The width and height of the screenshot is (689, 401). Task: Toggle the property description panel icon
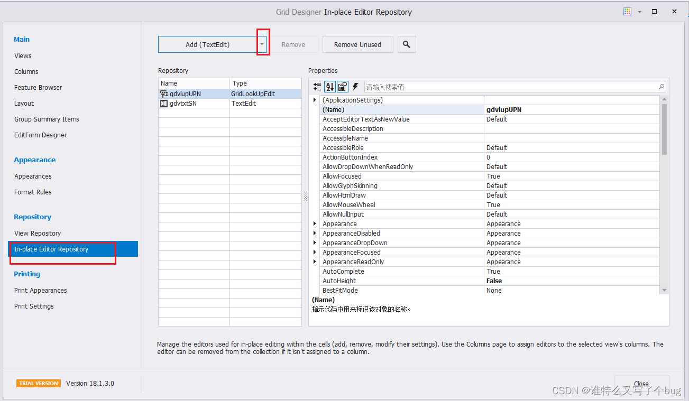point(342,86)
